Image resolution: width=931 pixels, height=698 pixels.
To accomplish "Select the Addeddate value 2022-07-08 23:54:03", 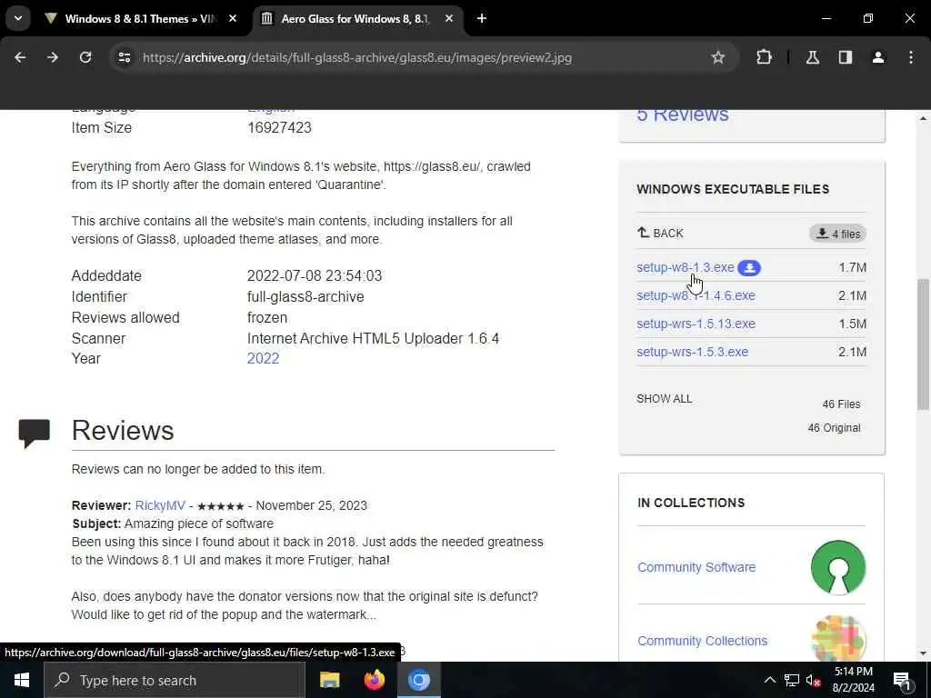I will (315, 276).
